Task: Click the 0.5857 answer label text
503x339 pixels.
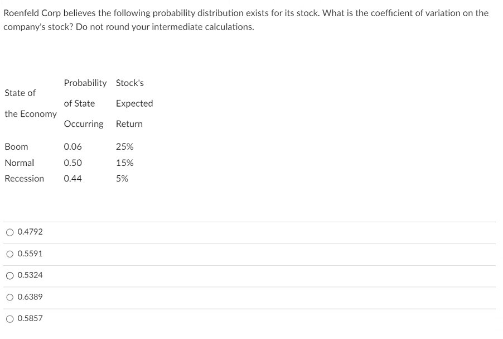Action: tap(30, 318)
